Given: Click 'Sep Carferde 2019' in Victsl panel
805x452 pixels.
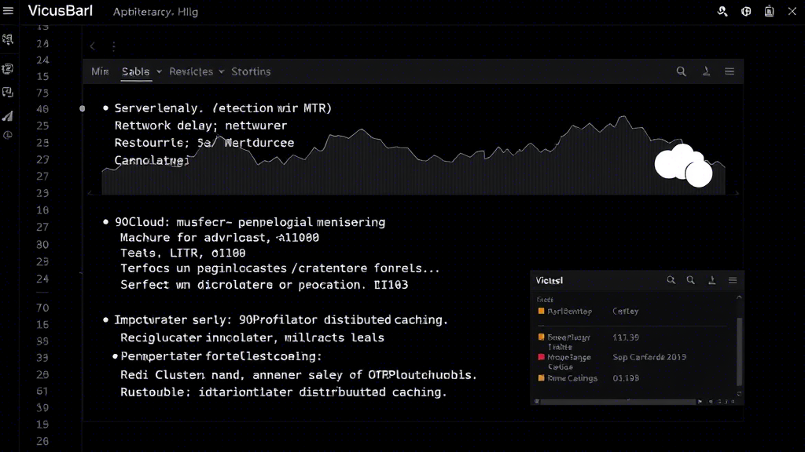Looking at the screenshot, I should (649, 357).
